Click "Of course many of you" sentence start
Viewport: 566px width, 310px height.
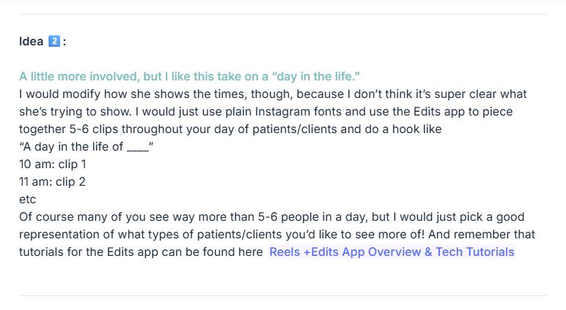[x=77, y=217]
